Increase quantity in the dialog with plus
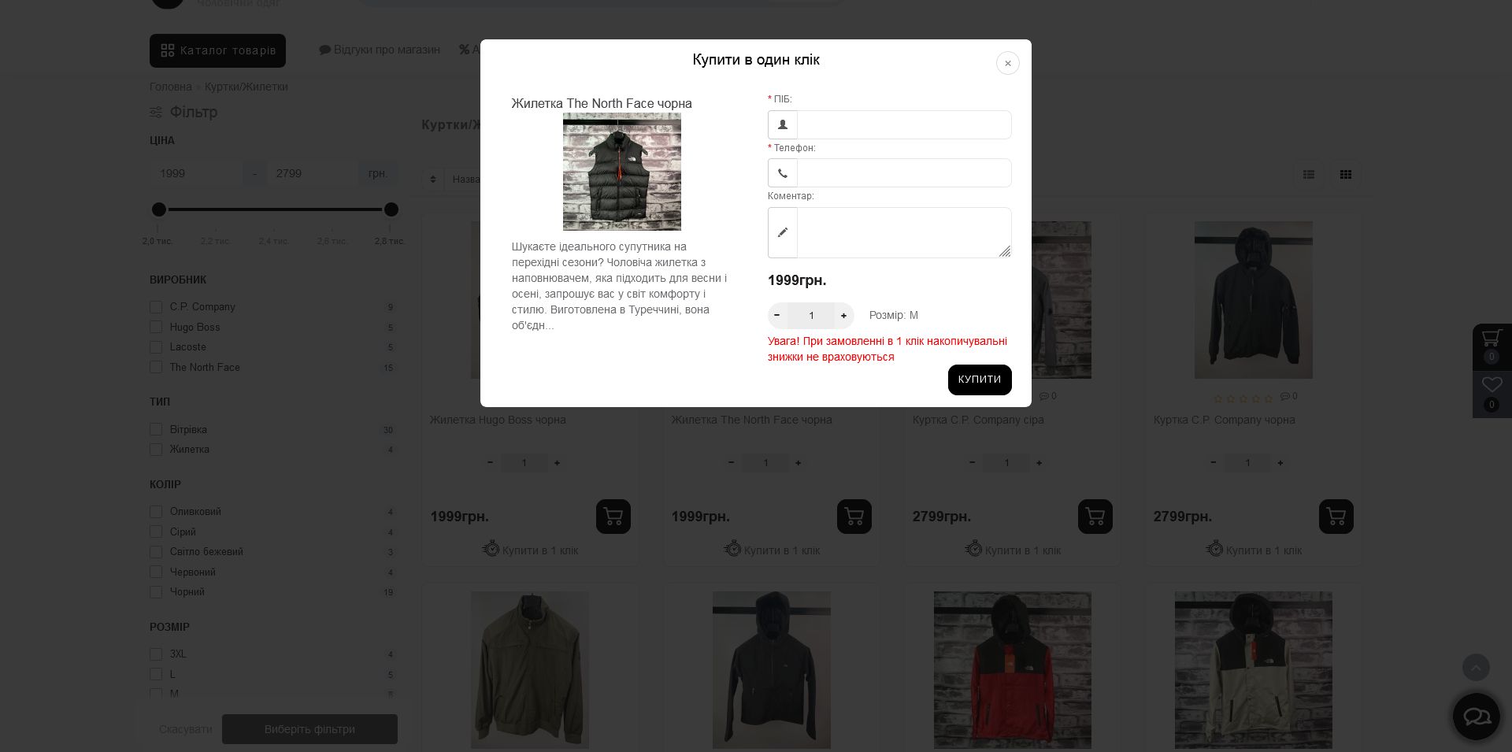This screenshot has height=752, width=1512. [x=843, y=316]
